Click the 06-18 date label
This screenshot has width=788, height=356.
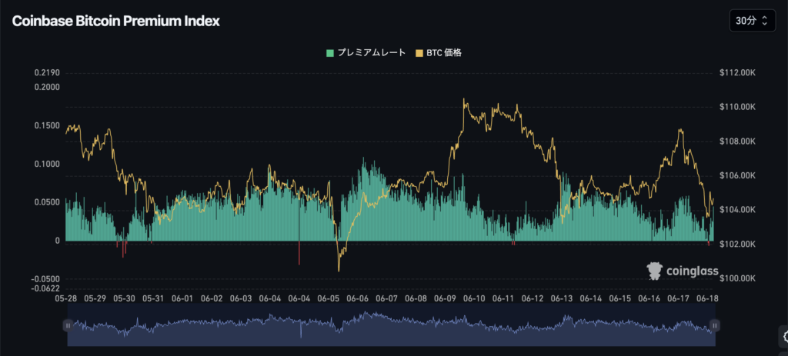pyautogui.click(x=707, y=298)
